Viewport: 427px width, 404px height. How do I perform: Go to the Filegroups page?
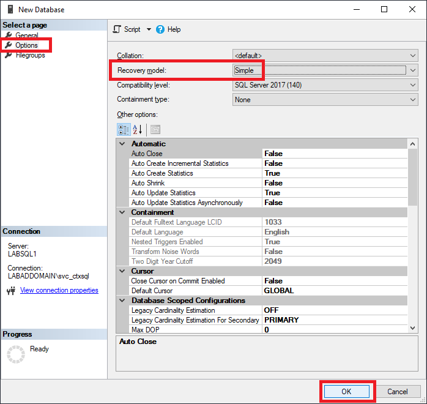point(30,55)
